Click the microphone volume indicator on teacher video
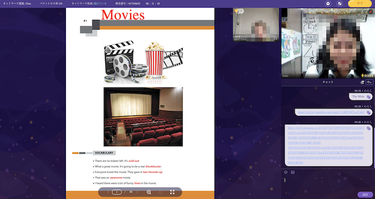 pos(367,76)
